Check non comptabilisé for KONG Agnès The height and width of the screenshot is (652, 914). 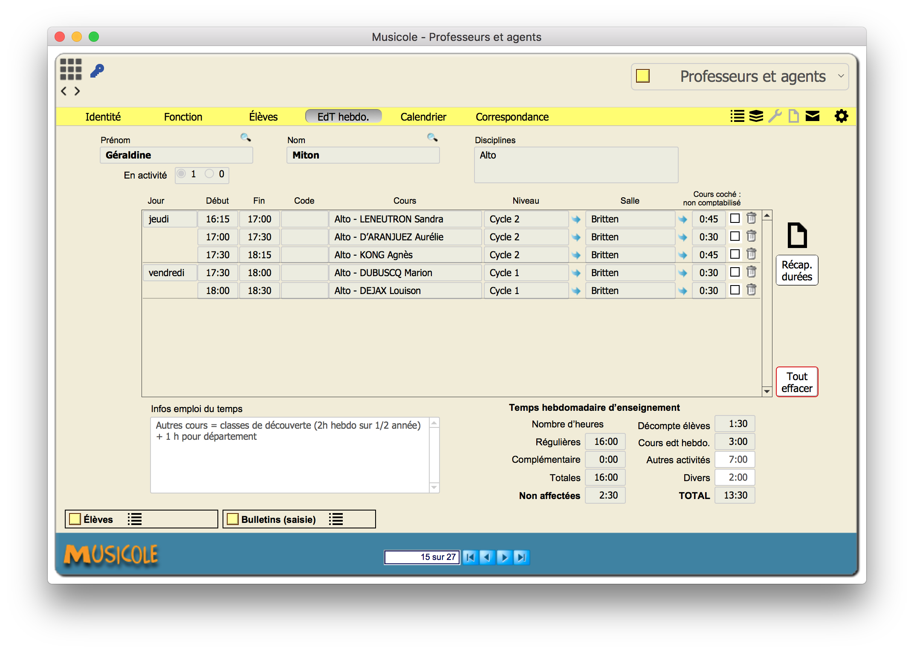click(x=735, y=254)
